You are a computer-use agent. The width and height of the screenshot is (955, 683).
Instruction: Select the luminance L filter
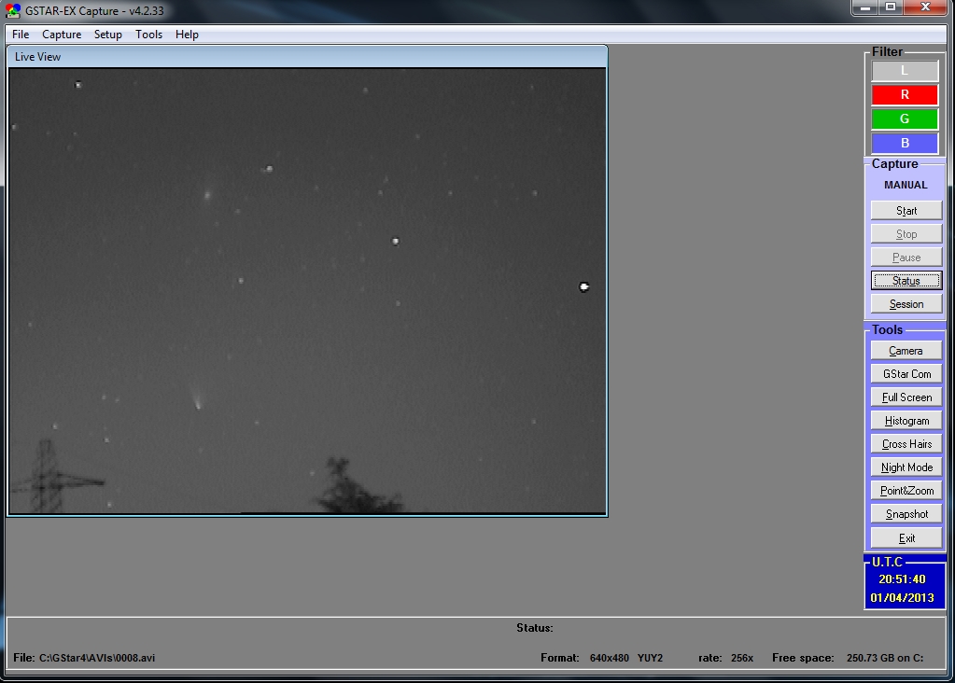click(x=903, y=70)
